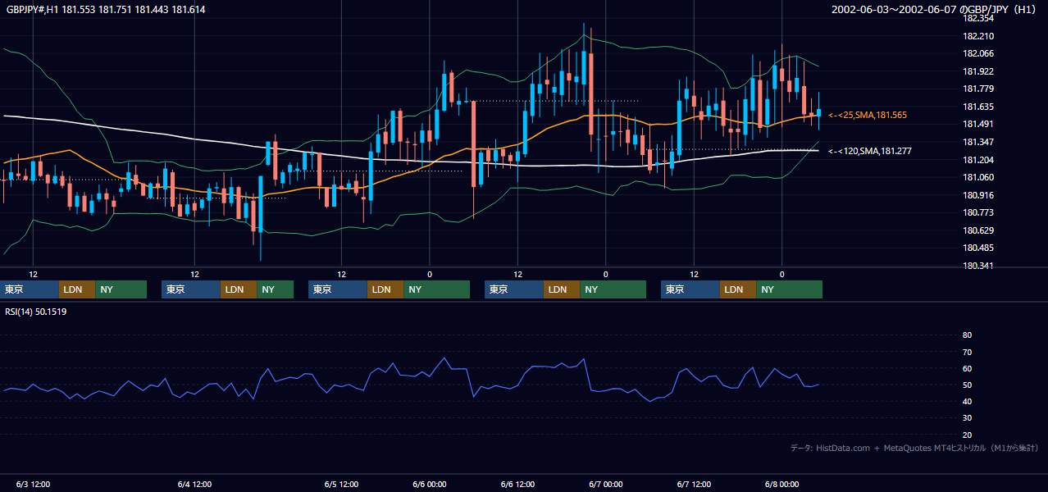
Task: Click price axis label 182.066
Action: [x=977, y=53]
